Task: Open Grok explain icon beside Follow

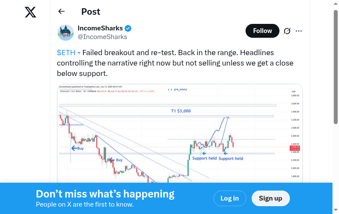Action: point(287,31)
